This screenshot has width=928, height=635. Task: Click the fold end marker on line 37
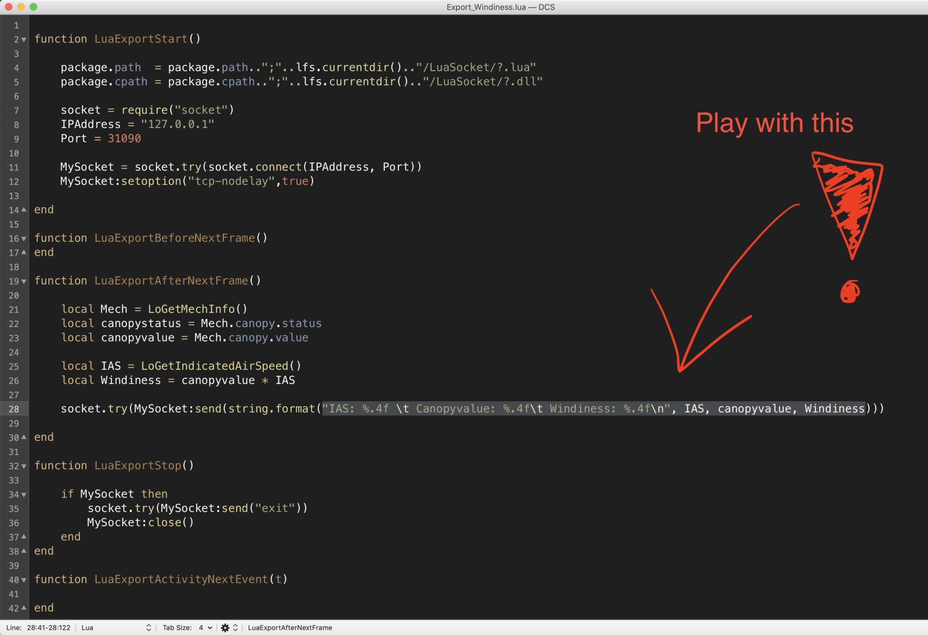pyautogui.click(x=24, y=536)
